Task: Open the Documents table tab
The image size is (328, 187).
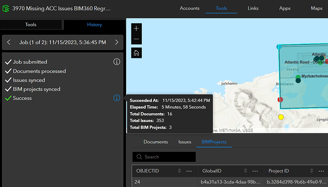Action: pyautogui.click(x=156, y=142)
